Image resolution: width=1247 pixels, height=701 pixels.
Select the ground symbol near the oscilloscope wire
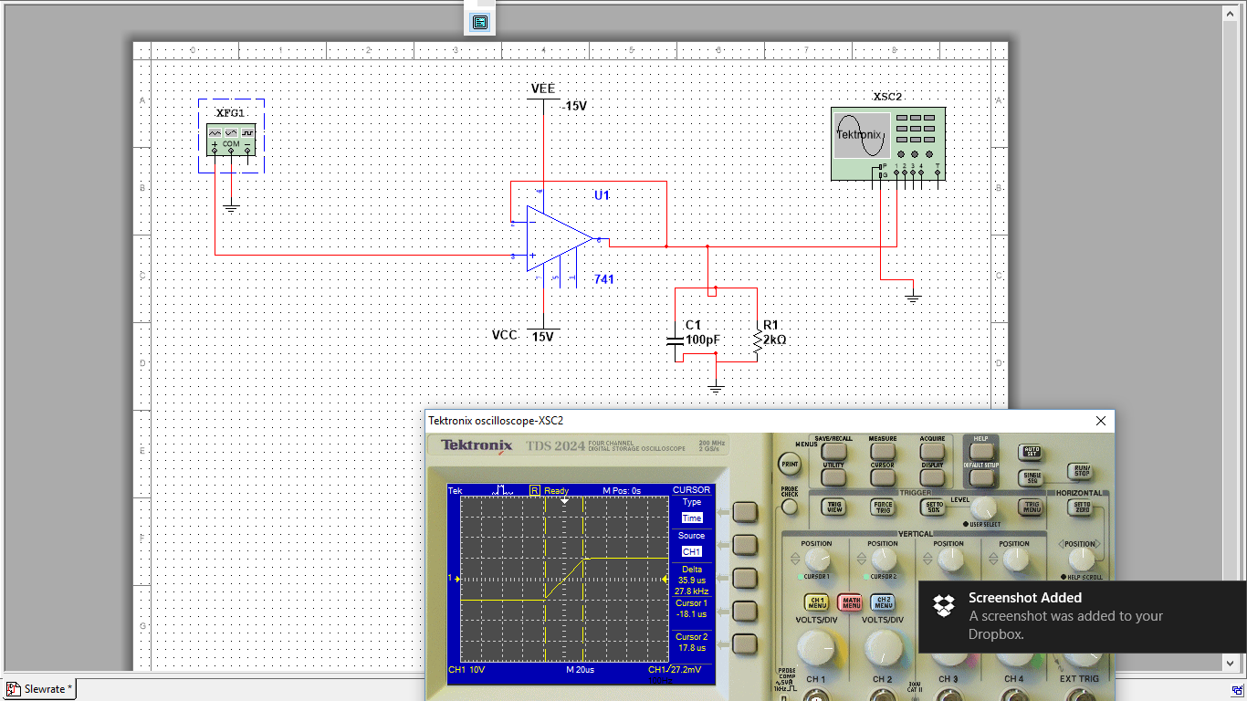[x=913, y=296]
